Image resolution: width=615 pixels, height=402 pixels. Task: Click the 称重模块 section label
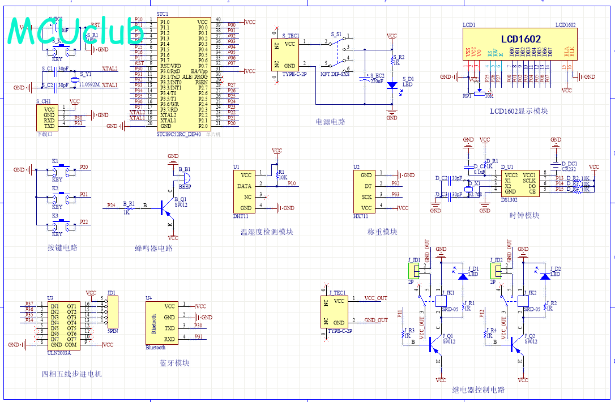pos(382,232)
